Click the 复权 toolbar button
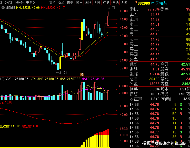This screenshot has height=148, width=190. pyautogui.click(x=53, y=3)
